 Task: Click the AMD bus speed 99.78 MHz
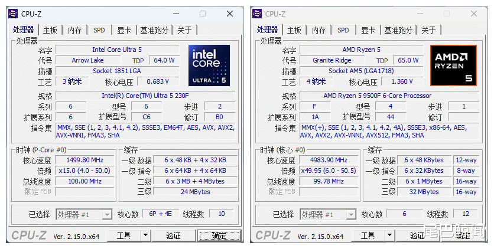329,181
